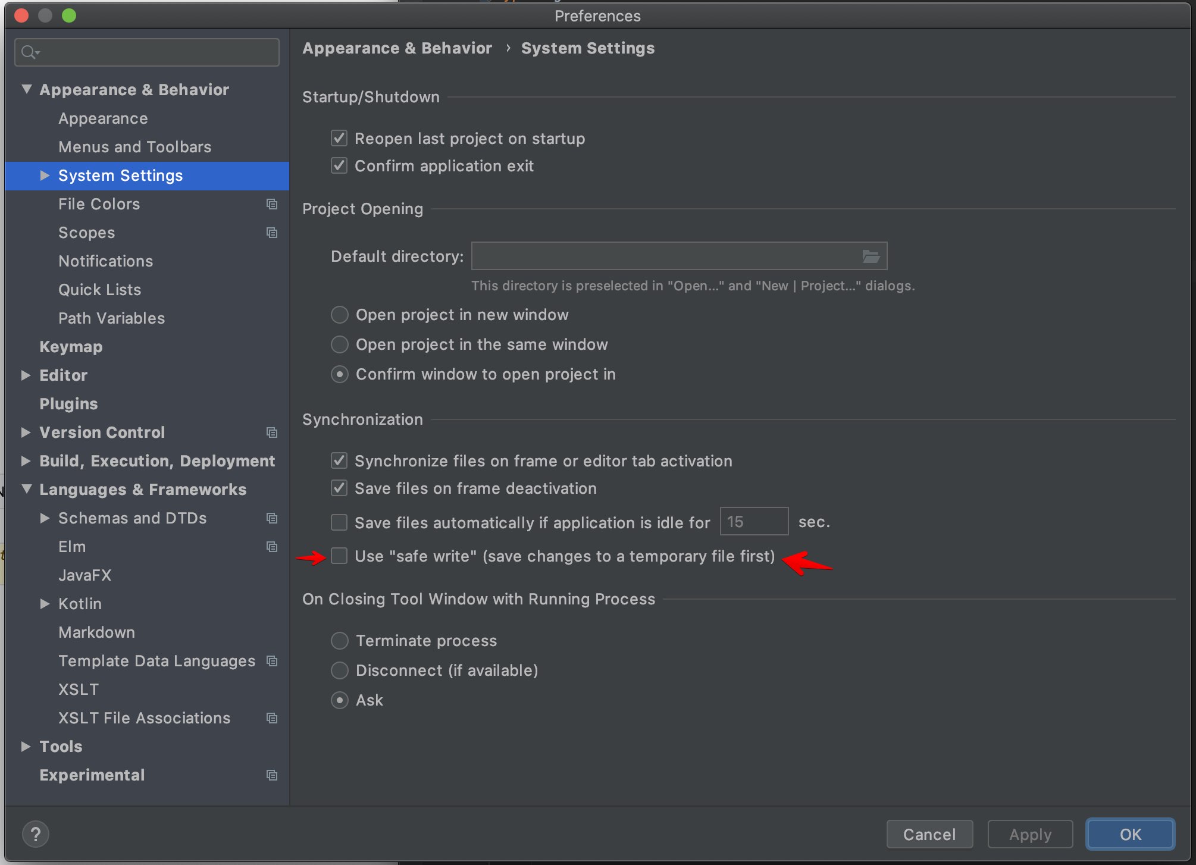Expand the Schemas and DTDs node
This screenshot has height=865, width=1196.
(x=45, y=518)
